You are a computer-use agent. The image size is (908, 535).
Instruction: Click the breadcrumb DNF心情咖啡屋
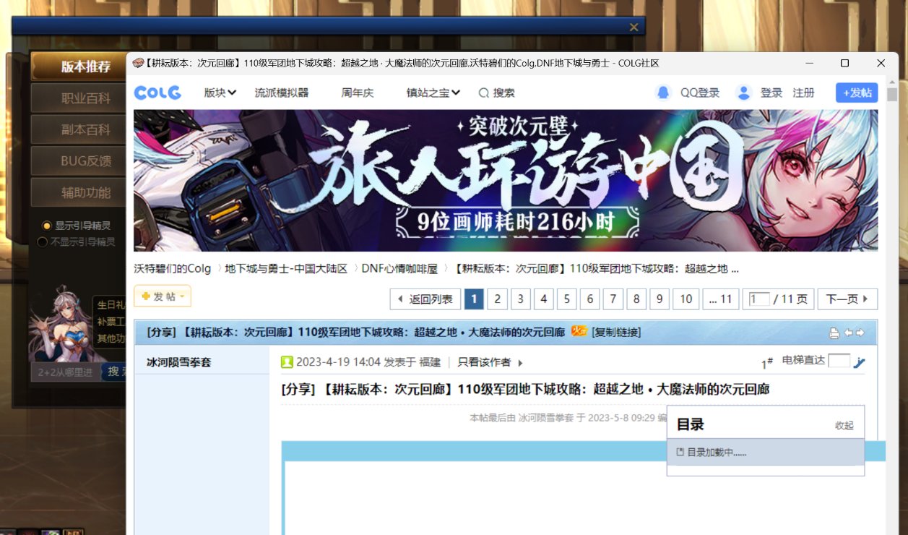click(399, 268)
